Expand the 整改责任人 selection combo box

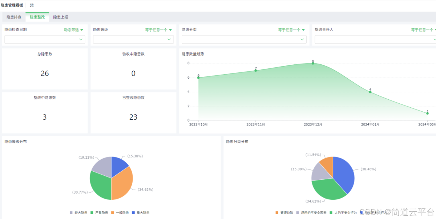tap(375, 39)
